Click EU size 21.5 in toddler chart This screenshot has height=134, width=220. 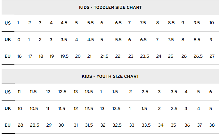tap(104, 56)
